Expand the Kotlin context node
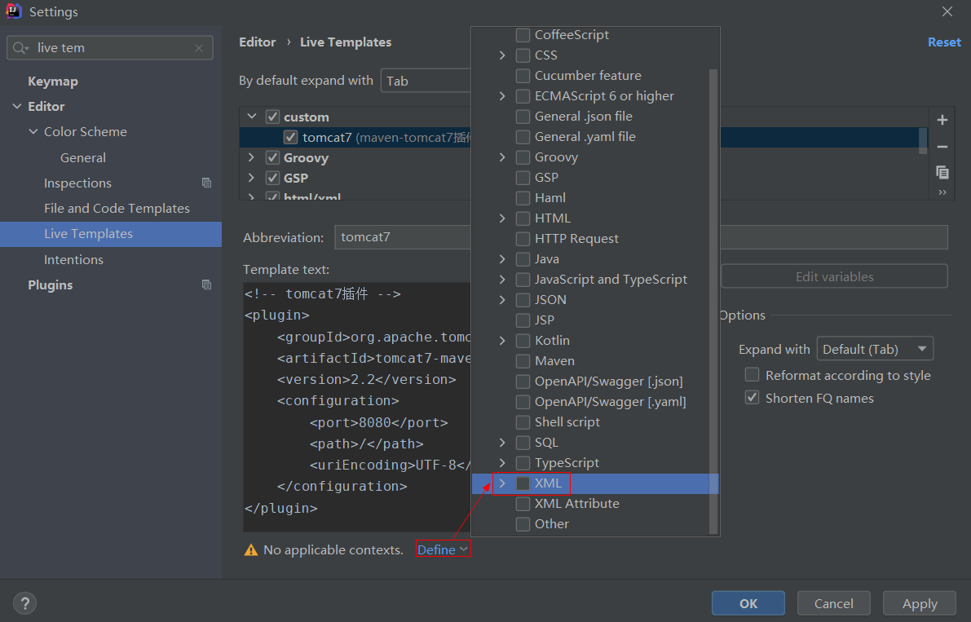Image resolution: width=971 pixels, height=622 pixels. point(502,341)
